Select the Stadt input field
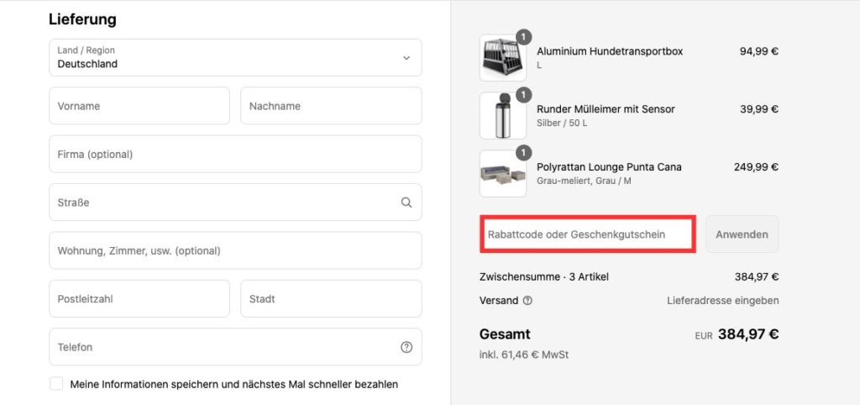Screen dimensions: 860x405 click(x=331, y=299)
